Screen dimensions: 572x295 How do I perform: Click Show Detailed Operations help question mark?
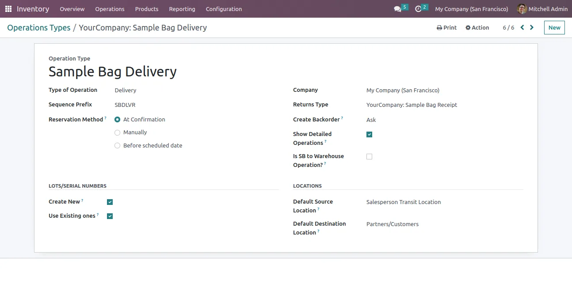point(326,141)
